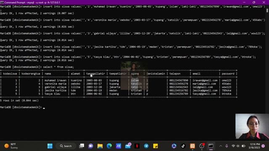Click email 'irawan@gmail.com' in result table
269x151 pixels.
click(205, 80)
